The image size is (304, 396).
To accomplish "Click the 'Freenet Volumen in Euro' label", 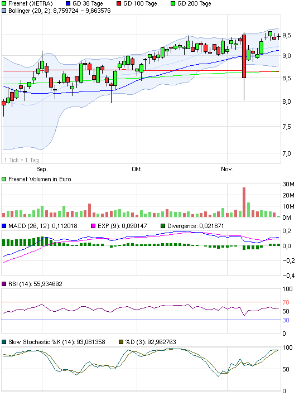I will pyautogui.click(x=40, y=179).
